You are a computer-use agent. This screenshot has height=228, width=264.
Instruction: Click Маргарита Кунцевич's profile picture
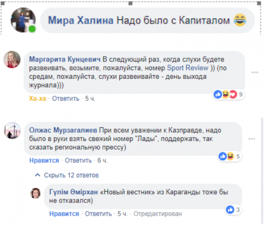click(12, 59)
